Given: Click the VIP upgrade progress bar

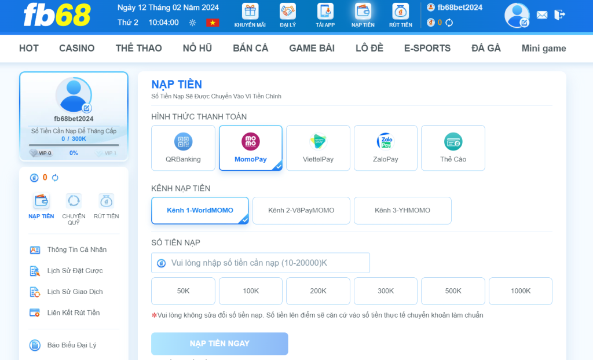Looking at the screenshot, I should click(x=74, y=145).
